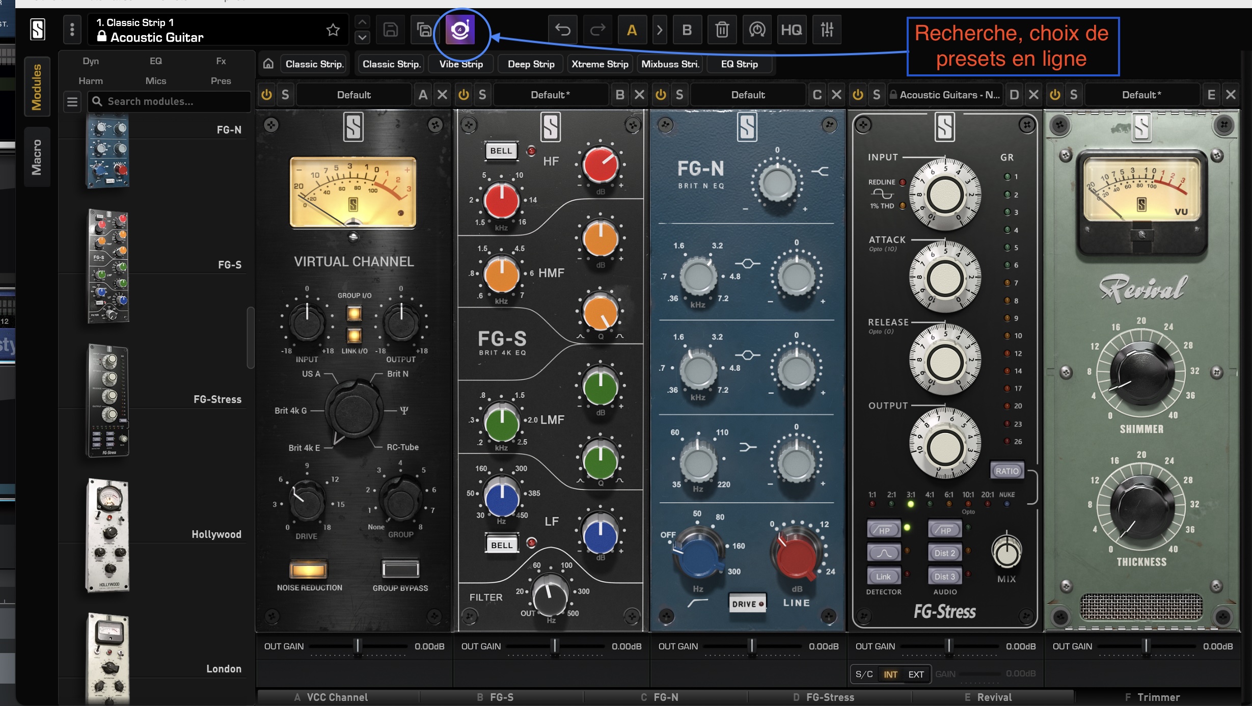Adjust slot A OUT GAIN slider
The width and height of the screenshot is (1252, 706).
pyautogui.click(x=358, y=646)
